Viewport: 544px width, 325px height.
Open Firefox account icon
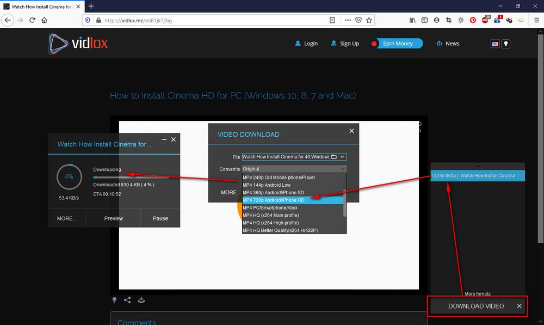click(436, 20)
